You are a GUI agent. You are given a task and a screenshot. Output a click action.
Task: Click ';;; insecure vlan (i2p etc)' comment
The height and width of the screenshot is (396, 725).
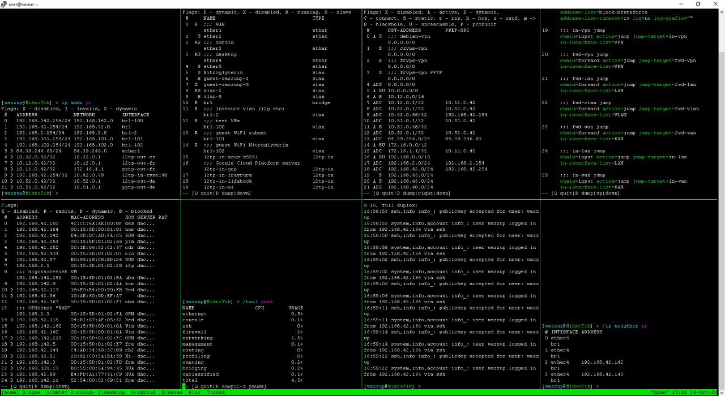coord(244,109)
